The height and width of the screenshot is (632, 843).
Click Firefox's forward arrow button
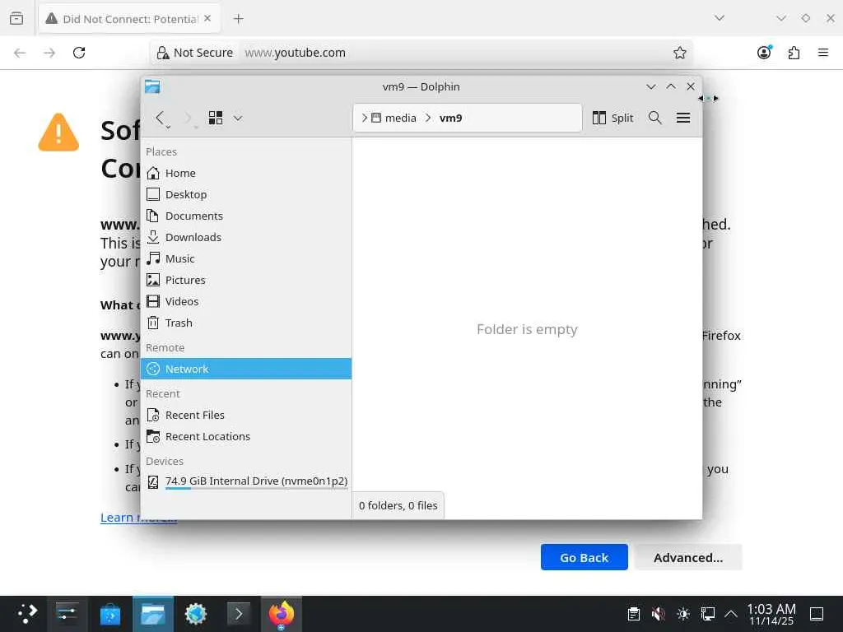[49, 53]
